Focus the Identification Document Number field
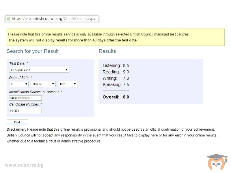The image size is (231, 173). [25, 98]
